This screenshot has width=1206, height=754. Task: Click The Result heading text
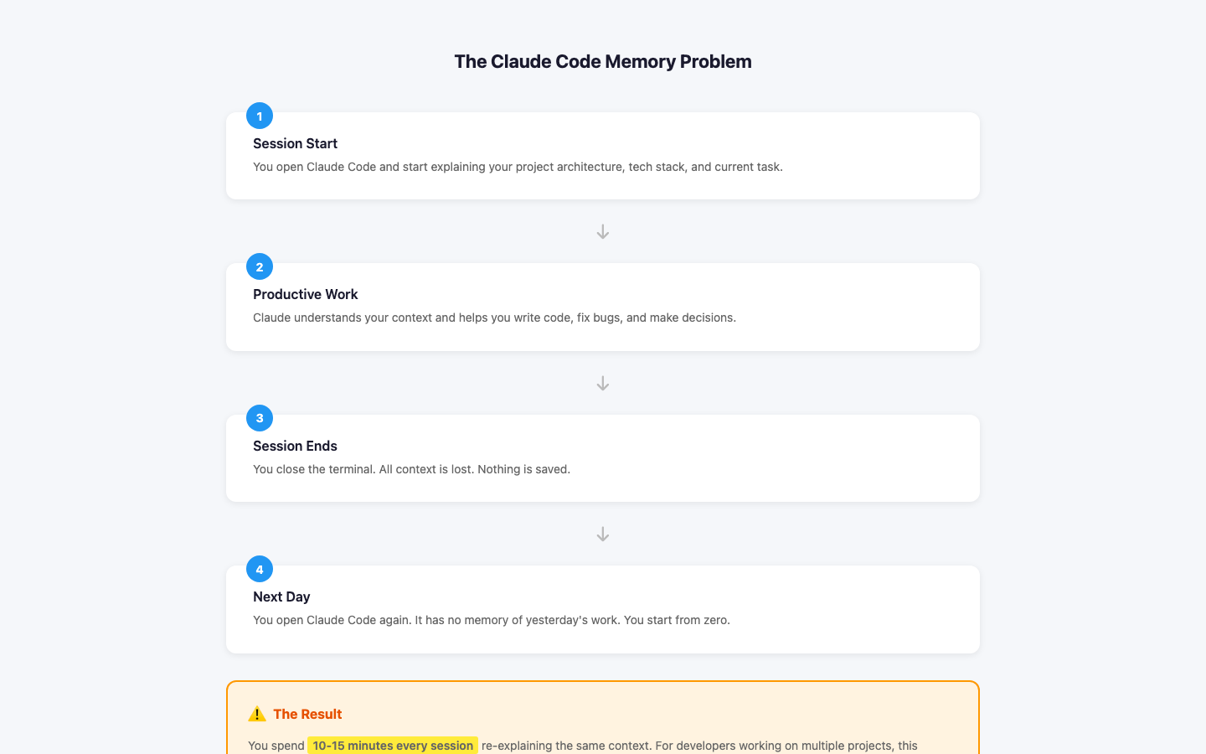click(307, 714)
